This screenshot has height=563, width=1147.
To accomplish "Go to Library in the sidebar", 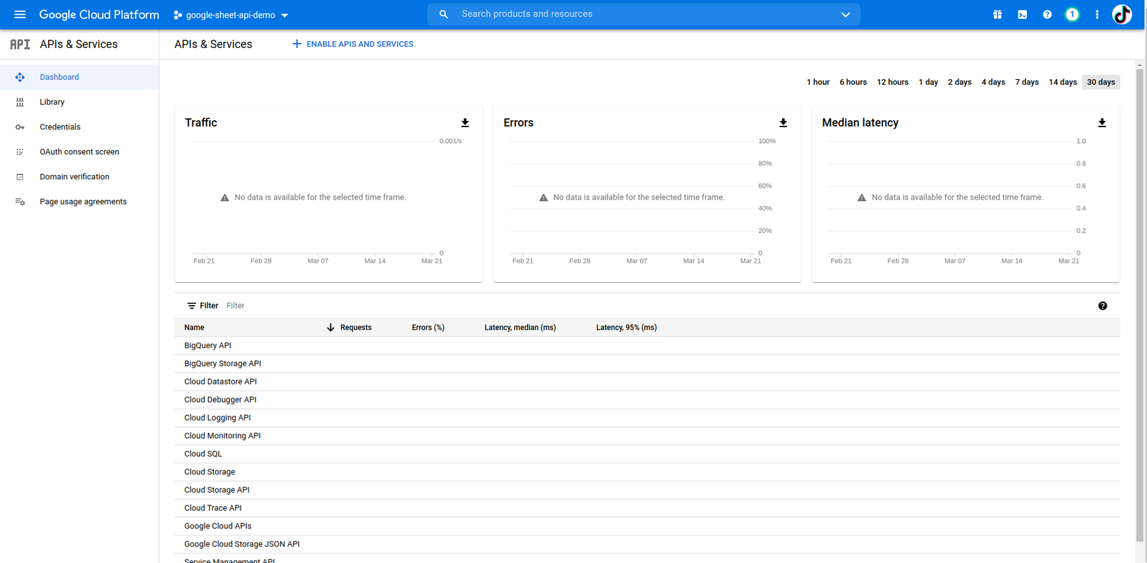I will pyautogui.click(x=79, y=102).
